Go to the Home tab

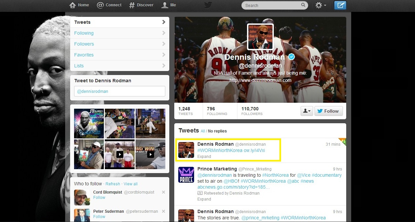coord(79,5)
